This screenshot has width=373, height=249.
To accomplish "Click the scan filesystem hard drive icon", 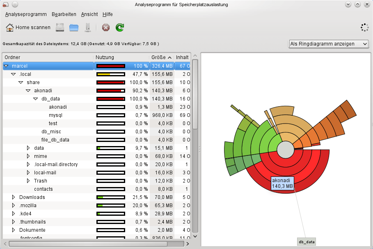I will click(x=60, y=27).
